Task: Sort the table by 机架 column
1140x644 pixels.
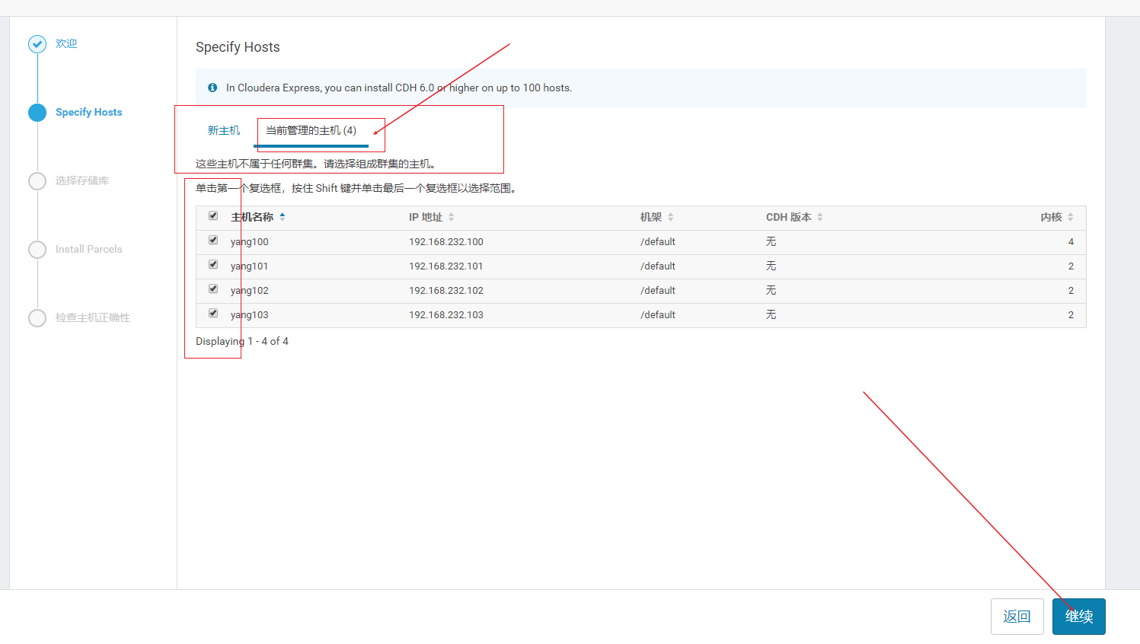Action: [x=670, y=216]
